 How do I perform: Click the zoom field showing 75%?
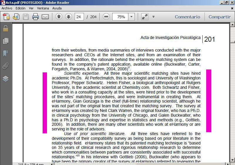coord(120,17)
